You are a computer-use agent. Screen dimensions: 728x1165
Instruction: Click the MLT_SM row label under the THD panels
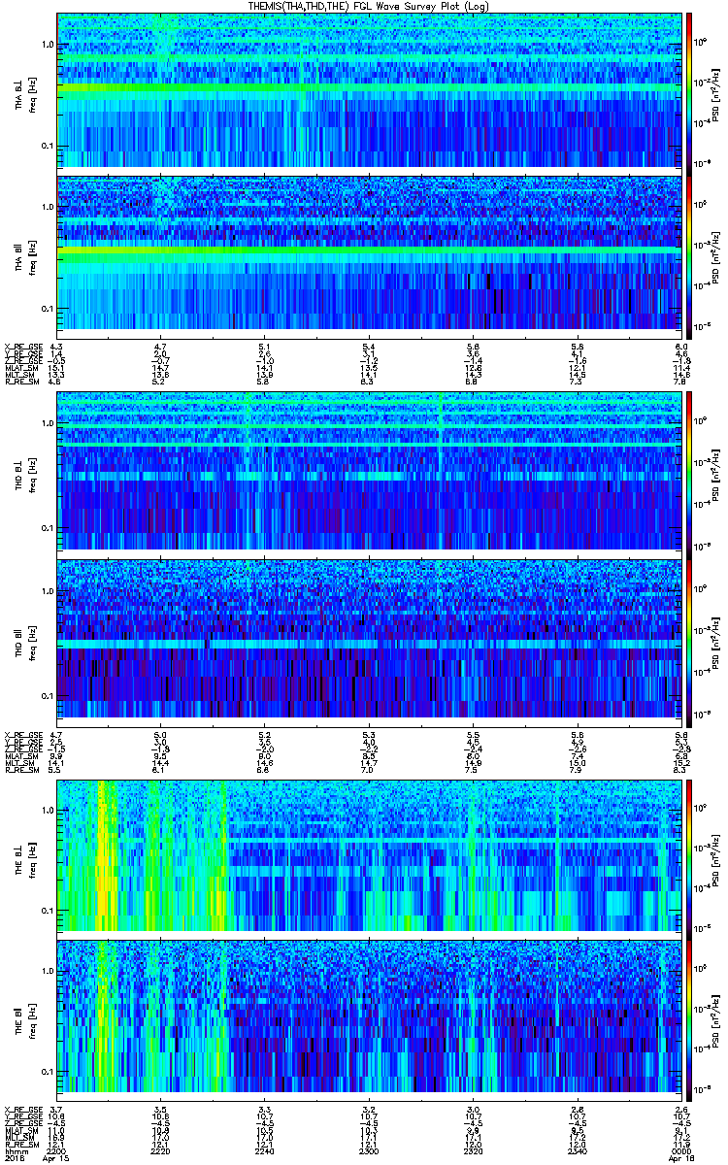(21, 763)
